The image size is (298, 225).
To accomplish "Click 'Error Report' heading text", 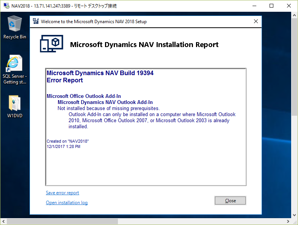I will (x=64, y=80).
